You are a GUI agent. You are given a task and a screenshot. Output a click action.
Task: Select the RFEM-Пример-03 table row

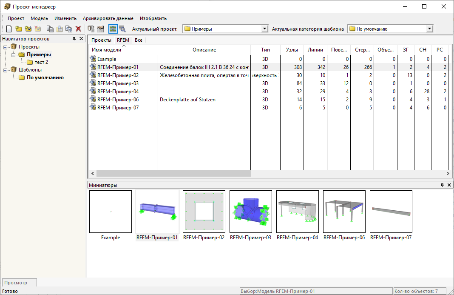pyautogui.click(x=268, y=83)
